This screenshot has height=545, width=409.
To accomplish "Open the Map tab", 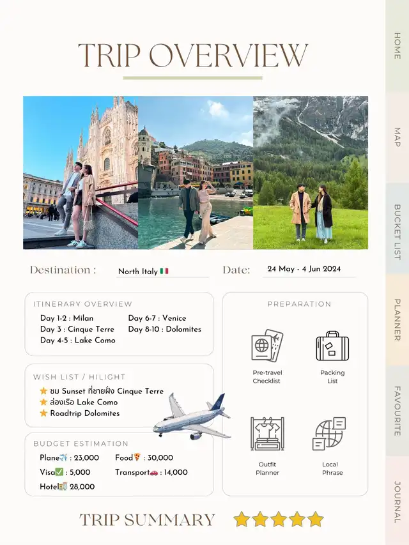I will (397, 137).
